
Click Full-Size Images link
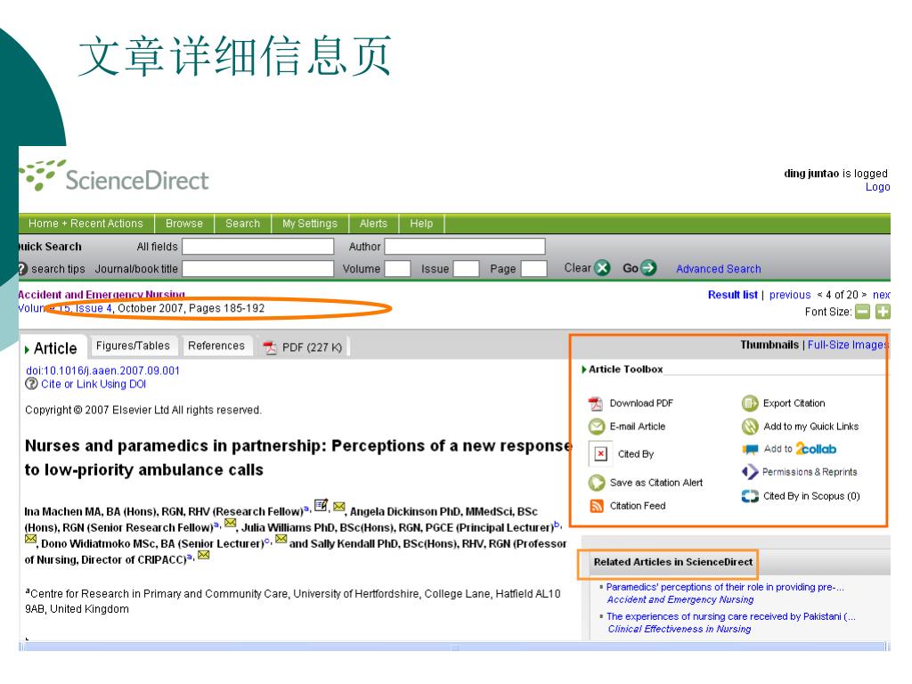848,345
